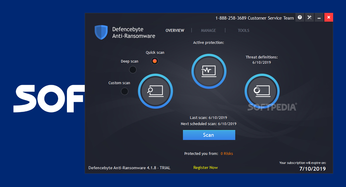Click the Register Now link
Screen dimensions: 346x187
pyautogui.click(x=205, y=167)
